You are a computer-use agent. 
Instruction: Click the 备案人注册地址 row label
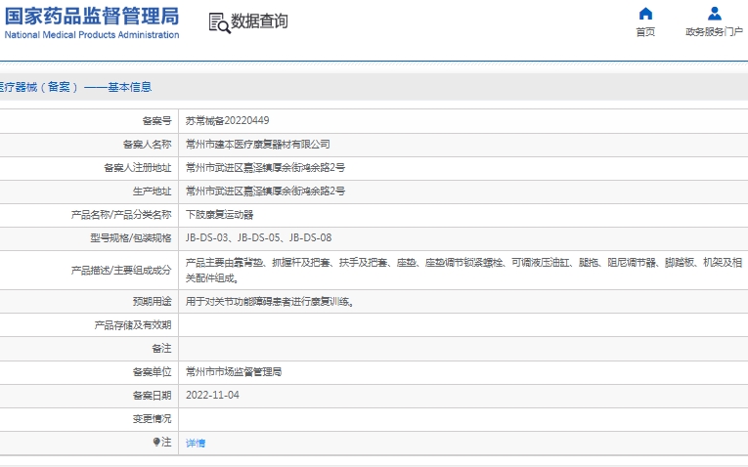point(138,168)
